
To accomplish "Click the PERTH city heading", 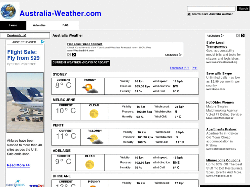I will (x=58, y=125).
